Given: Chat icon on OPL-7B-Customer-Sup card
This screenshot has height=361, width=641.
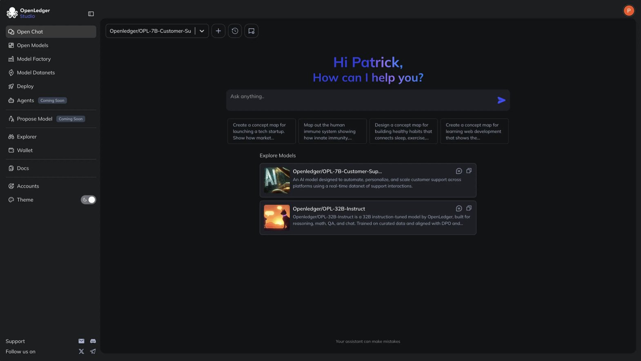Looking at the screenshot, I should (458, 171).
